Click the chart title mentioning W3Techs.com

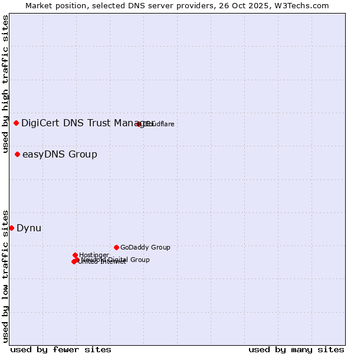177,5
